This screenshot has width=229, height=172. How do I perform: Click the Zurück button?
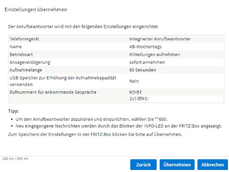tap(143, 165)
